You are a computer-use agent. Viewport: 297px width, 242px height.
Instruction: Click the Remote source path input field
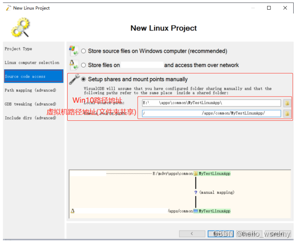tap(211, 113)
